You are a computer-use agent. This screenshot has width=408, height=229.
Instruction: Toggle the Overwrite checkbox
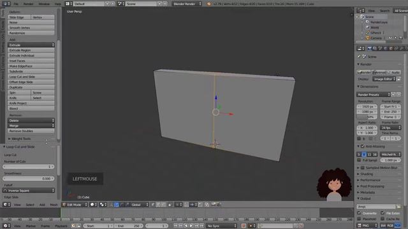pyautogui.click(x=359, y=213)
